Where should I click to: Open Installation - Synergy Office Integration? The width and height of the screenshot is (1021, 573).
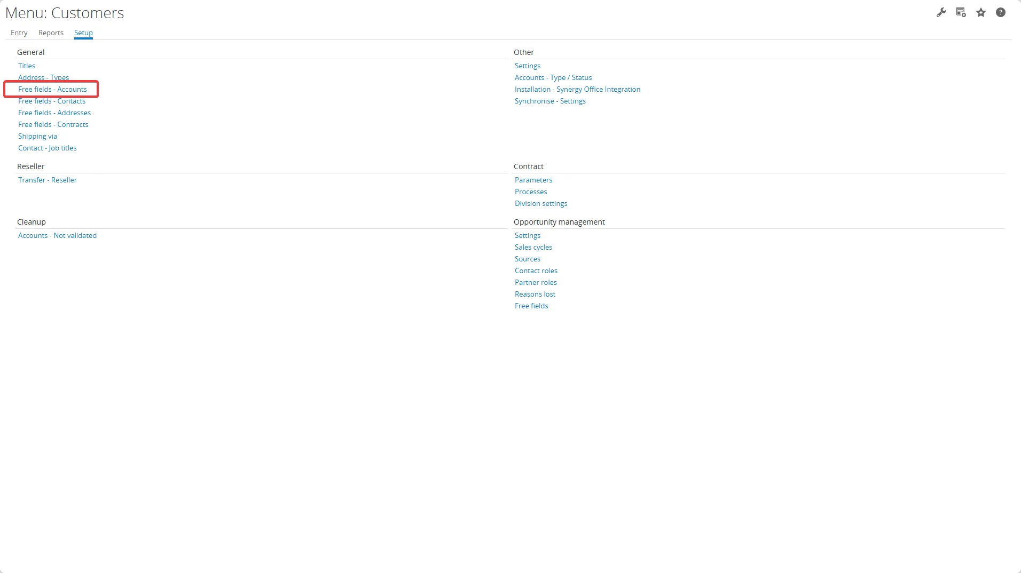click(x=577, y=89)
